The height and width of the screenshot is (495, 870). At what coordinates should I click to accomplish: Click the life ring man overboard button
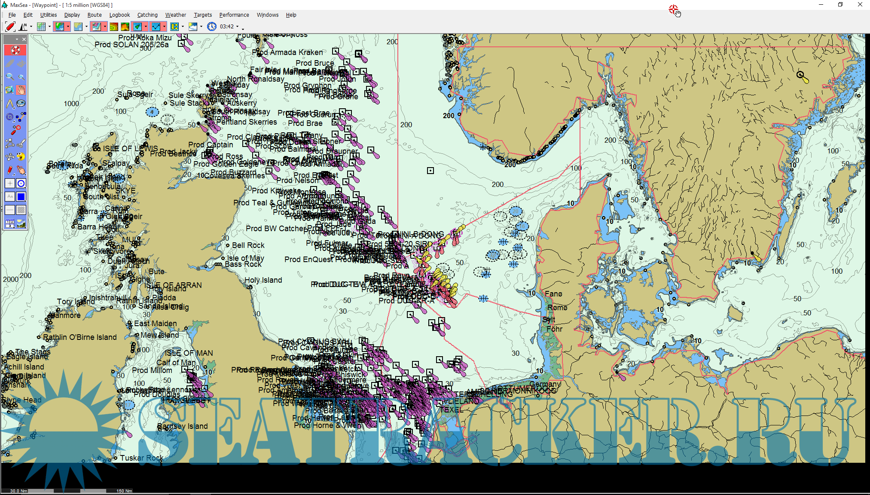[x=15, y=50]
